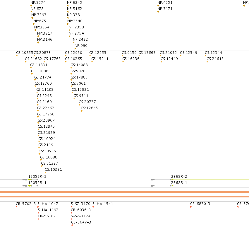Image resolution: width=249 pixels, height=227 pixels.
Task: Click GS:21774 insertion label
Action: pyautogui.click(x=43, y=77)
